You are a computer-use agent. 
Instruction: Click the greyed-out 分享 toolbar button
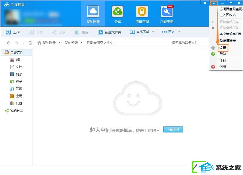59,32
